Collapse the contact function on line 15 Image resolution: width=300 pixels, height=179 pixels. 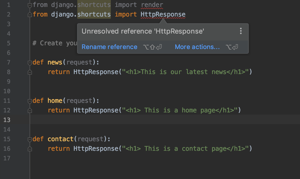30,139
